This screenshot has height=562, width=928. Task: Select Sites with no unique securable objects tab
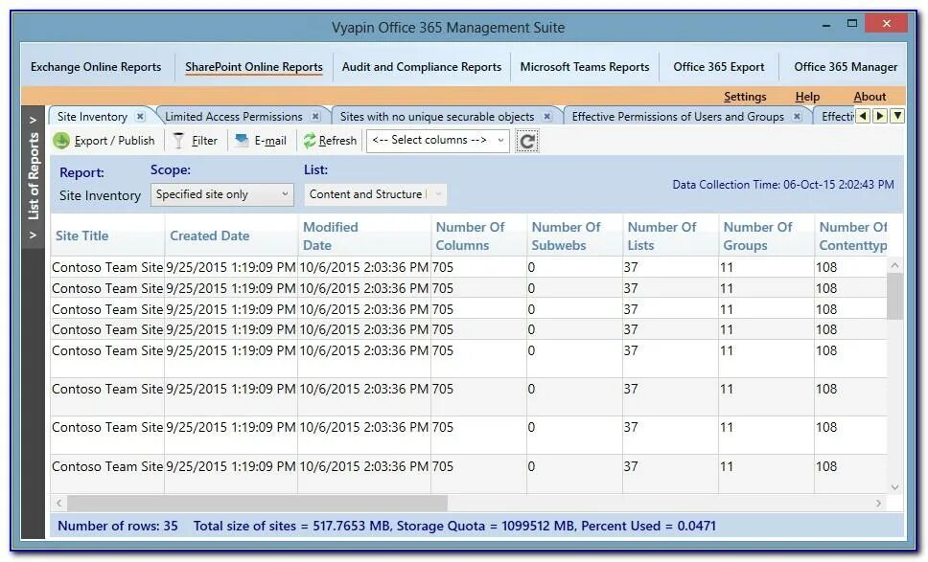pyautogui.click(x=437, y=117)
